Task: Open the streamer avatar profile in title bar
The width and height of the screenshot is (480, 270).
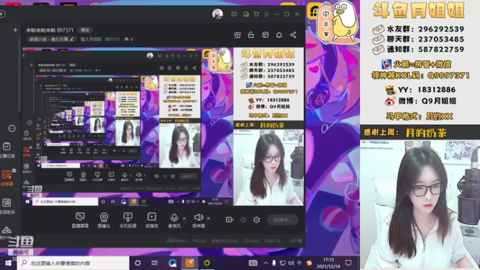Action: [218, 14]
